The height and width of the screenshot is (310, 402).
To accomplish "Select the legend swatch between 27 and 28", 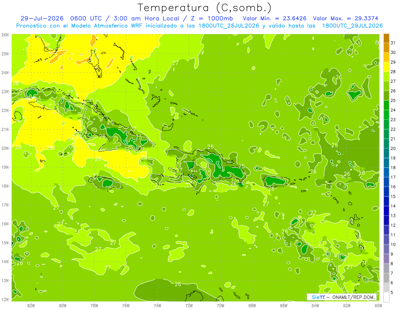I will 386,76.
